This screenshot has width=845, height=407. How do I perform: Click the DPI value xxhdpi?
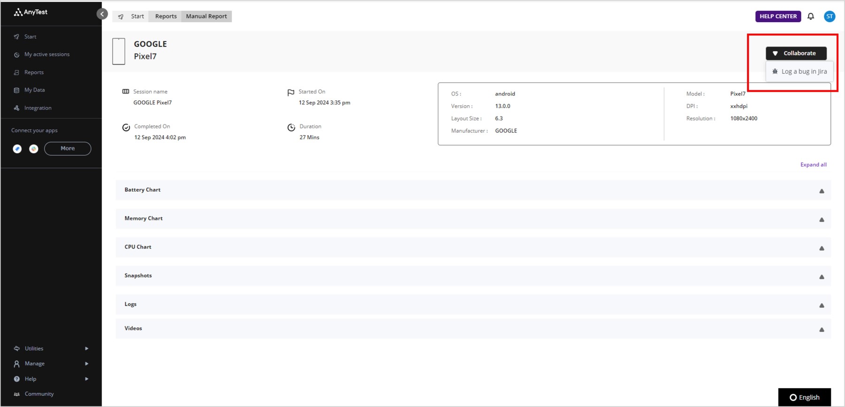tap(739, 106)
